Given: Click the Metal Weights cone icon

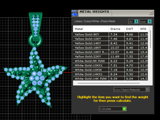Looking at the screenshot, I should coord(75,13).
